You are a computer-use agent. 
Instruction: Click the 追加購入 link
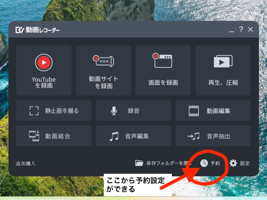pos(26,164)
